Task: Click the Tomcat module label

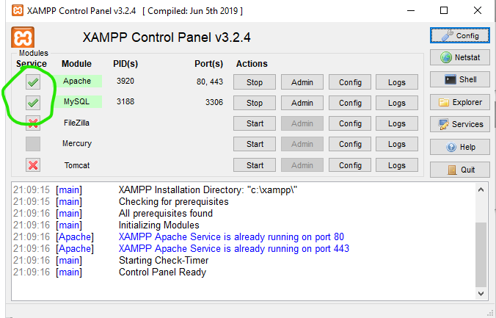Action: click(x=77, y=165)
